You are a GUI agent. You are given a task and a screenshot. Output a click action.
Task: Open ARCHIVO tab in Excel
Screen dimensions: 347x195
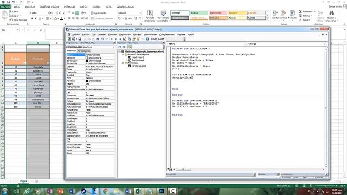pos(5,7)
